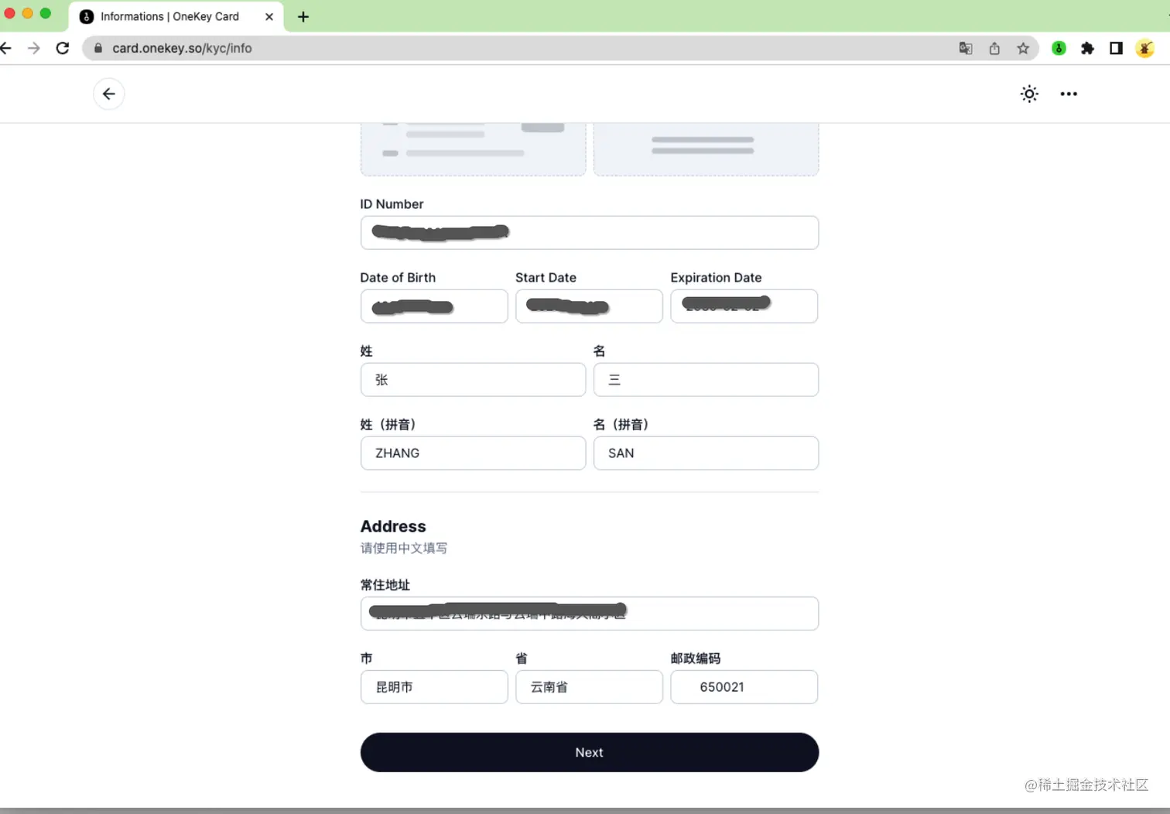Focus the Date of Birth field
The width and height of the screenshot is (1170, 814).
pos(434,306)
